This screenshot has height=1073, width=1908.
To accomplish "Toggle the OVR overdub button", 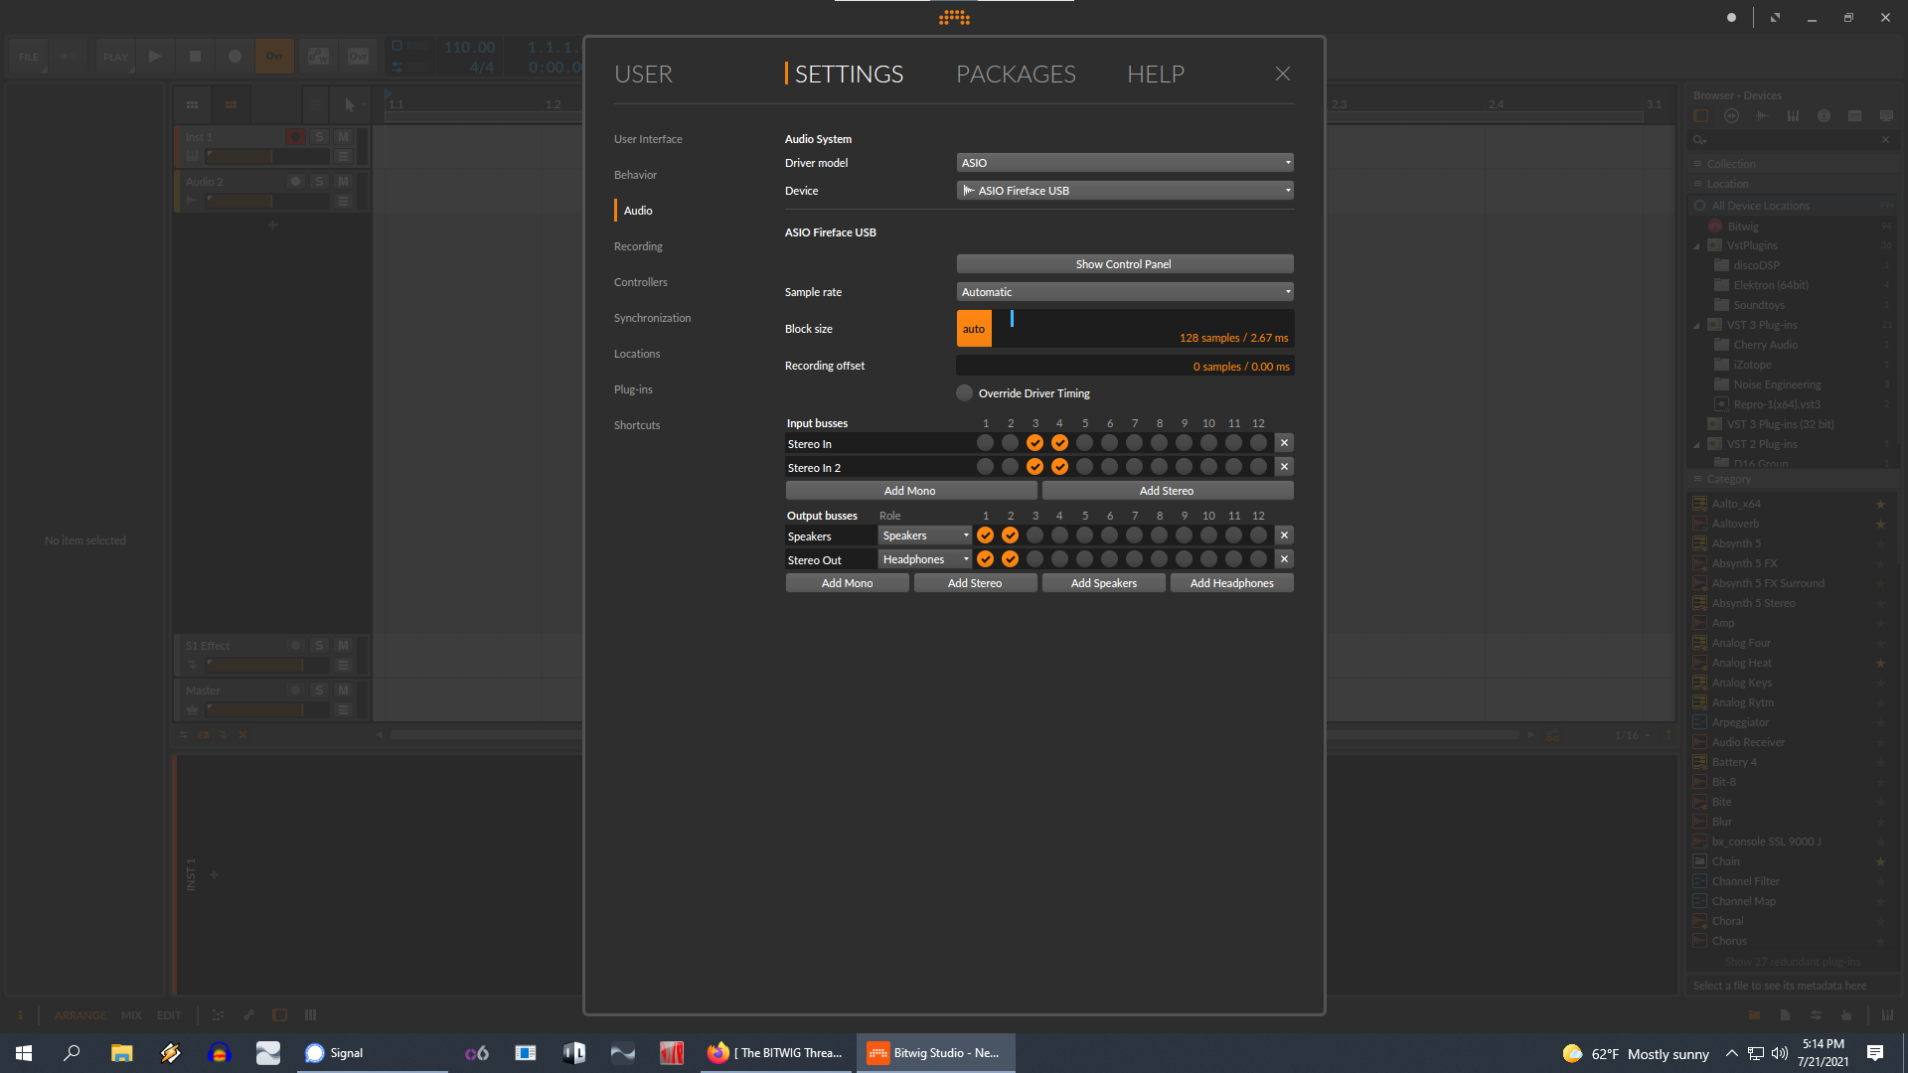I will point(274,57).
